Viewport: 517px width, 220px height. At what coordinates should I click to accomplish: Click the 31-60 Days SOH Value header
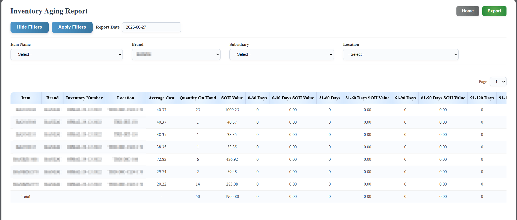[368, 98]
